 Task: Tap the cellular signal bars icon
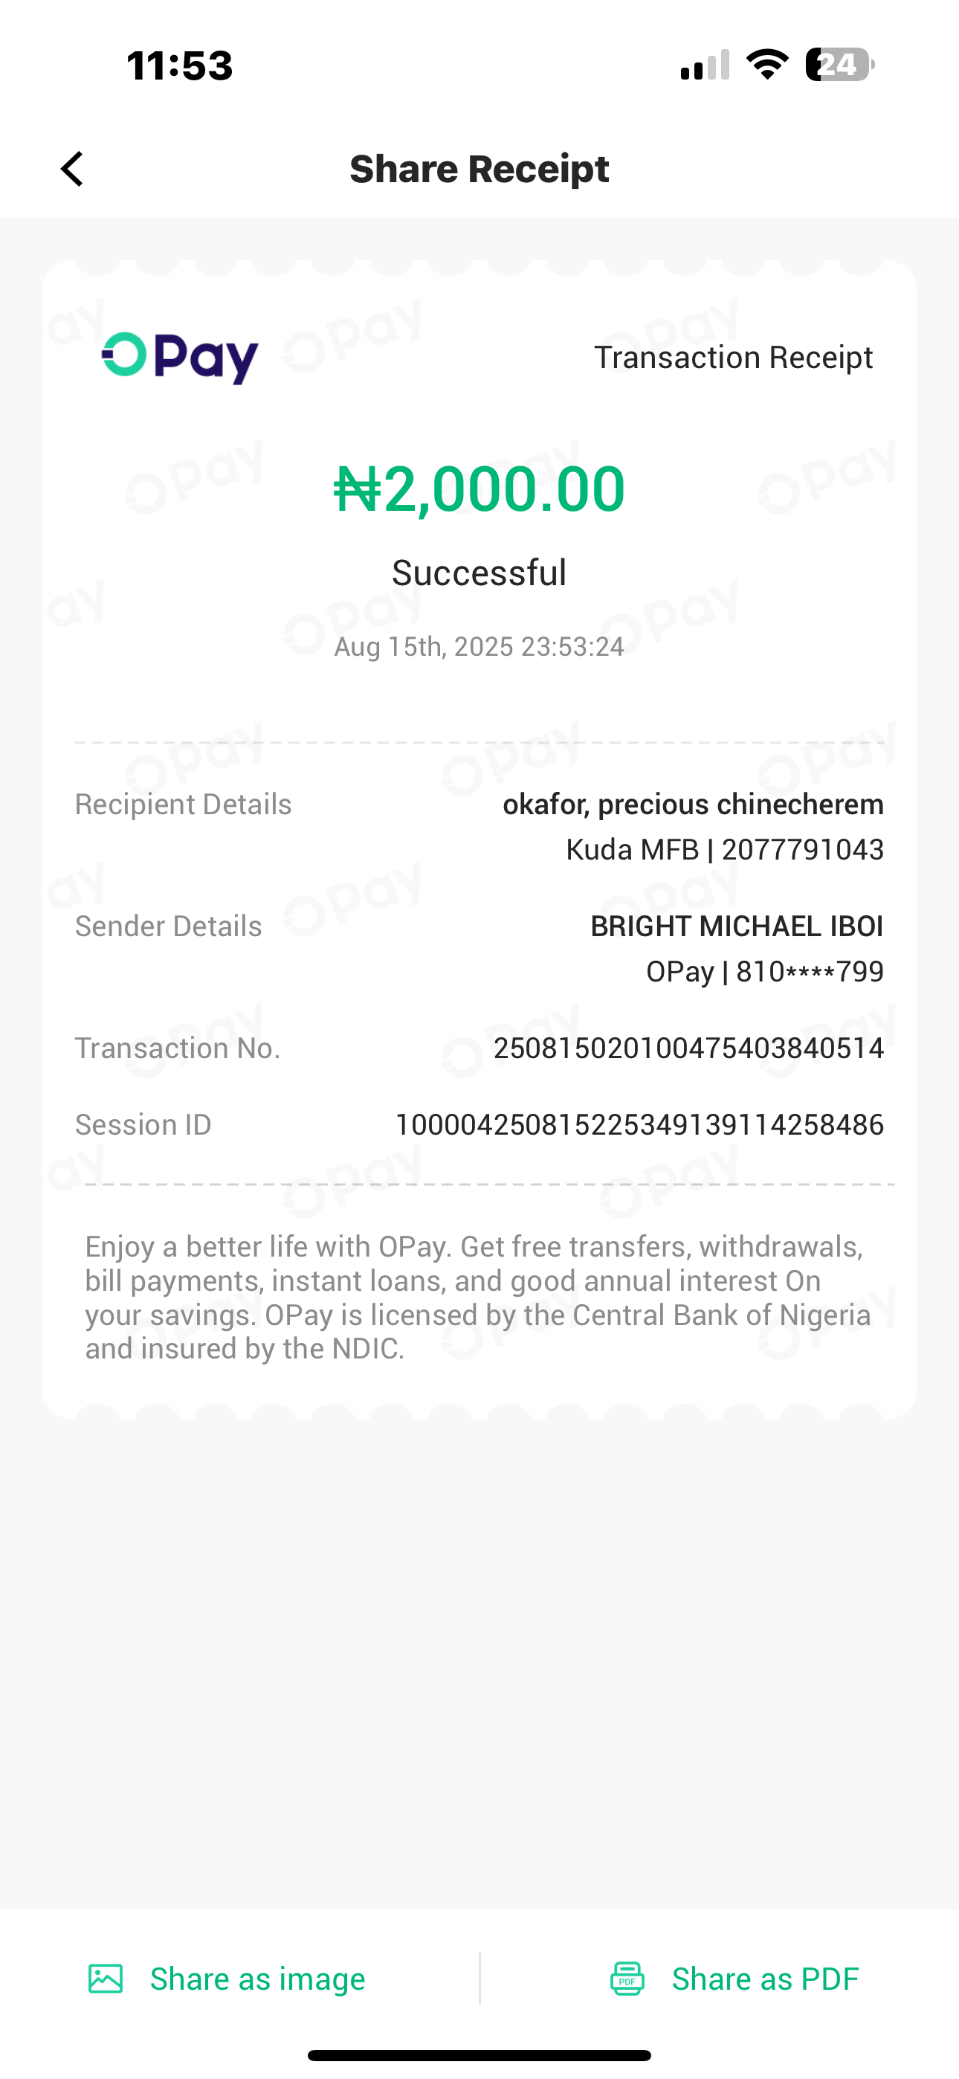tap(705, 65)
